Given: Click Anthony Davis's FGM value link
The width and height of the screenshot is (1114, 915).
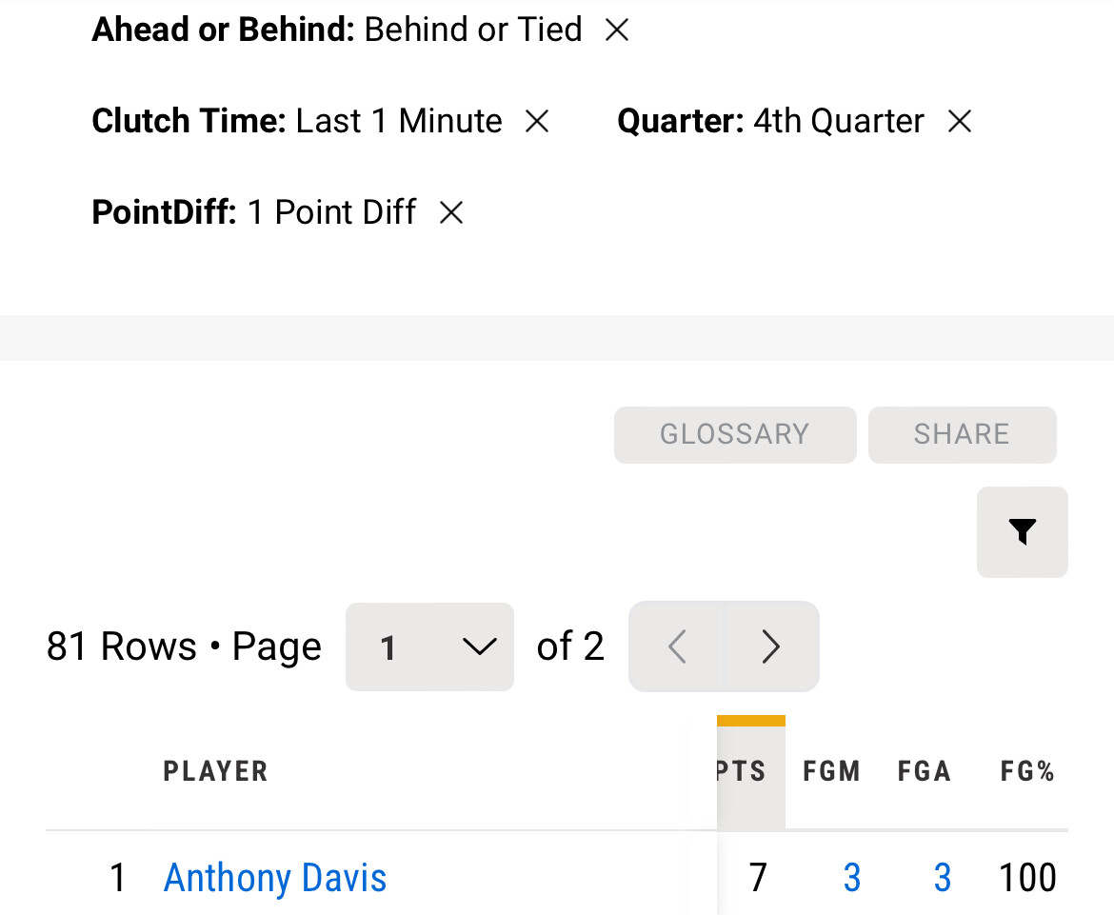Looking at the screenshot, I should [851, 877].
